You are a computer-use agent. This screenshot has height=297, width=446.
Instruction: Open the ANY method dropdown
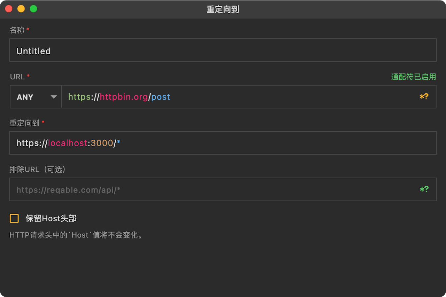(x=36, y=97)
